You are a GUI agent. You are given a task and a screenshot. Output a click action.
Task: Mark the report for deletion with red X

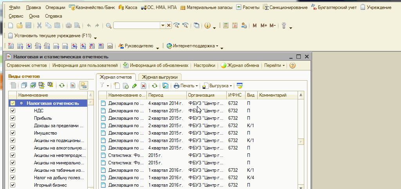pos(143,86)
